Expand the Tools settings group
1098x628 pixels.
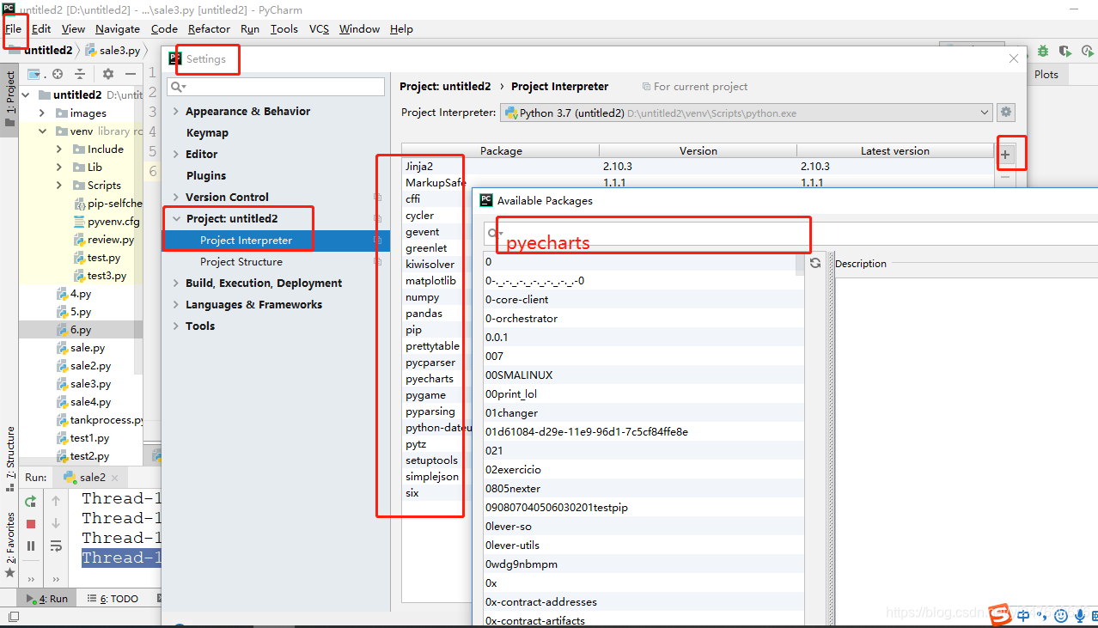(x=176, y=326)
